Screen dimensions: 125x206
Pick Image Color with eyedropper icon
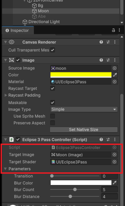[x=115, y=75]
